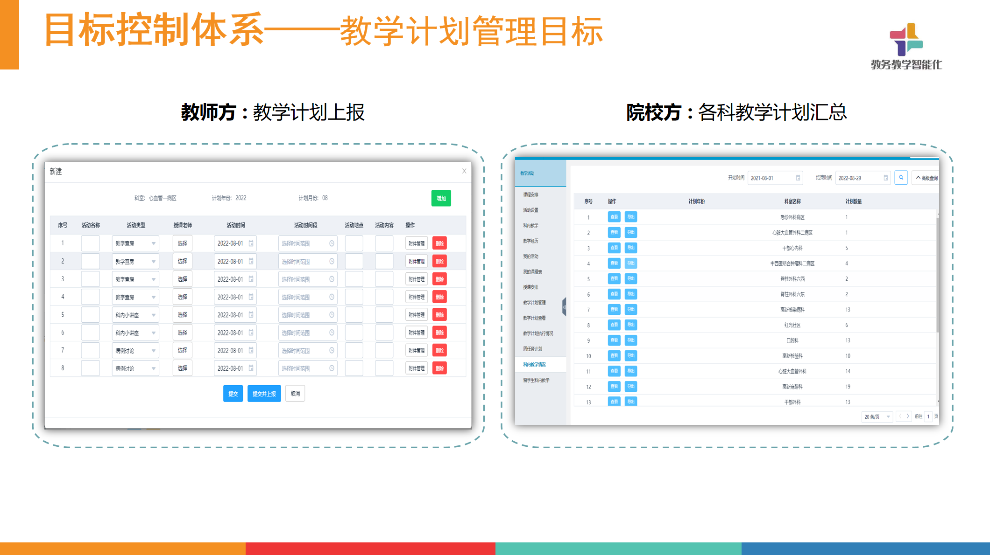Open the 20 条/页 page size dropdown

877,416
